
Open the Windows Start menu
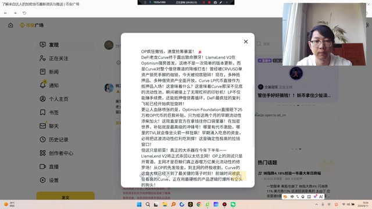(139, 204)
